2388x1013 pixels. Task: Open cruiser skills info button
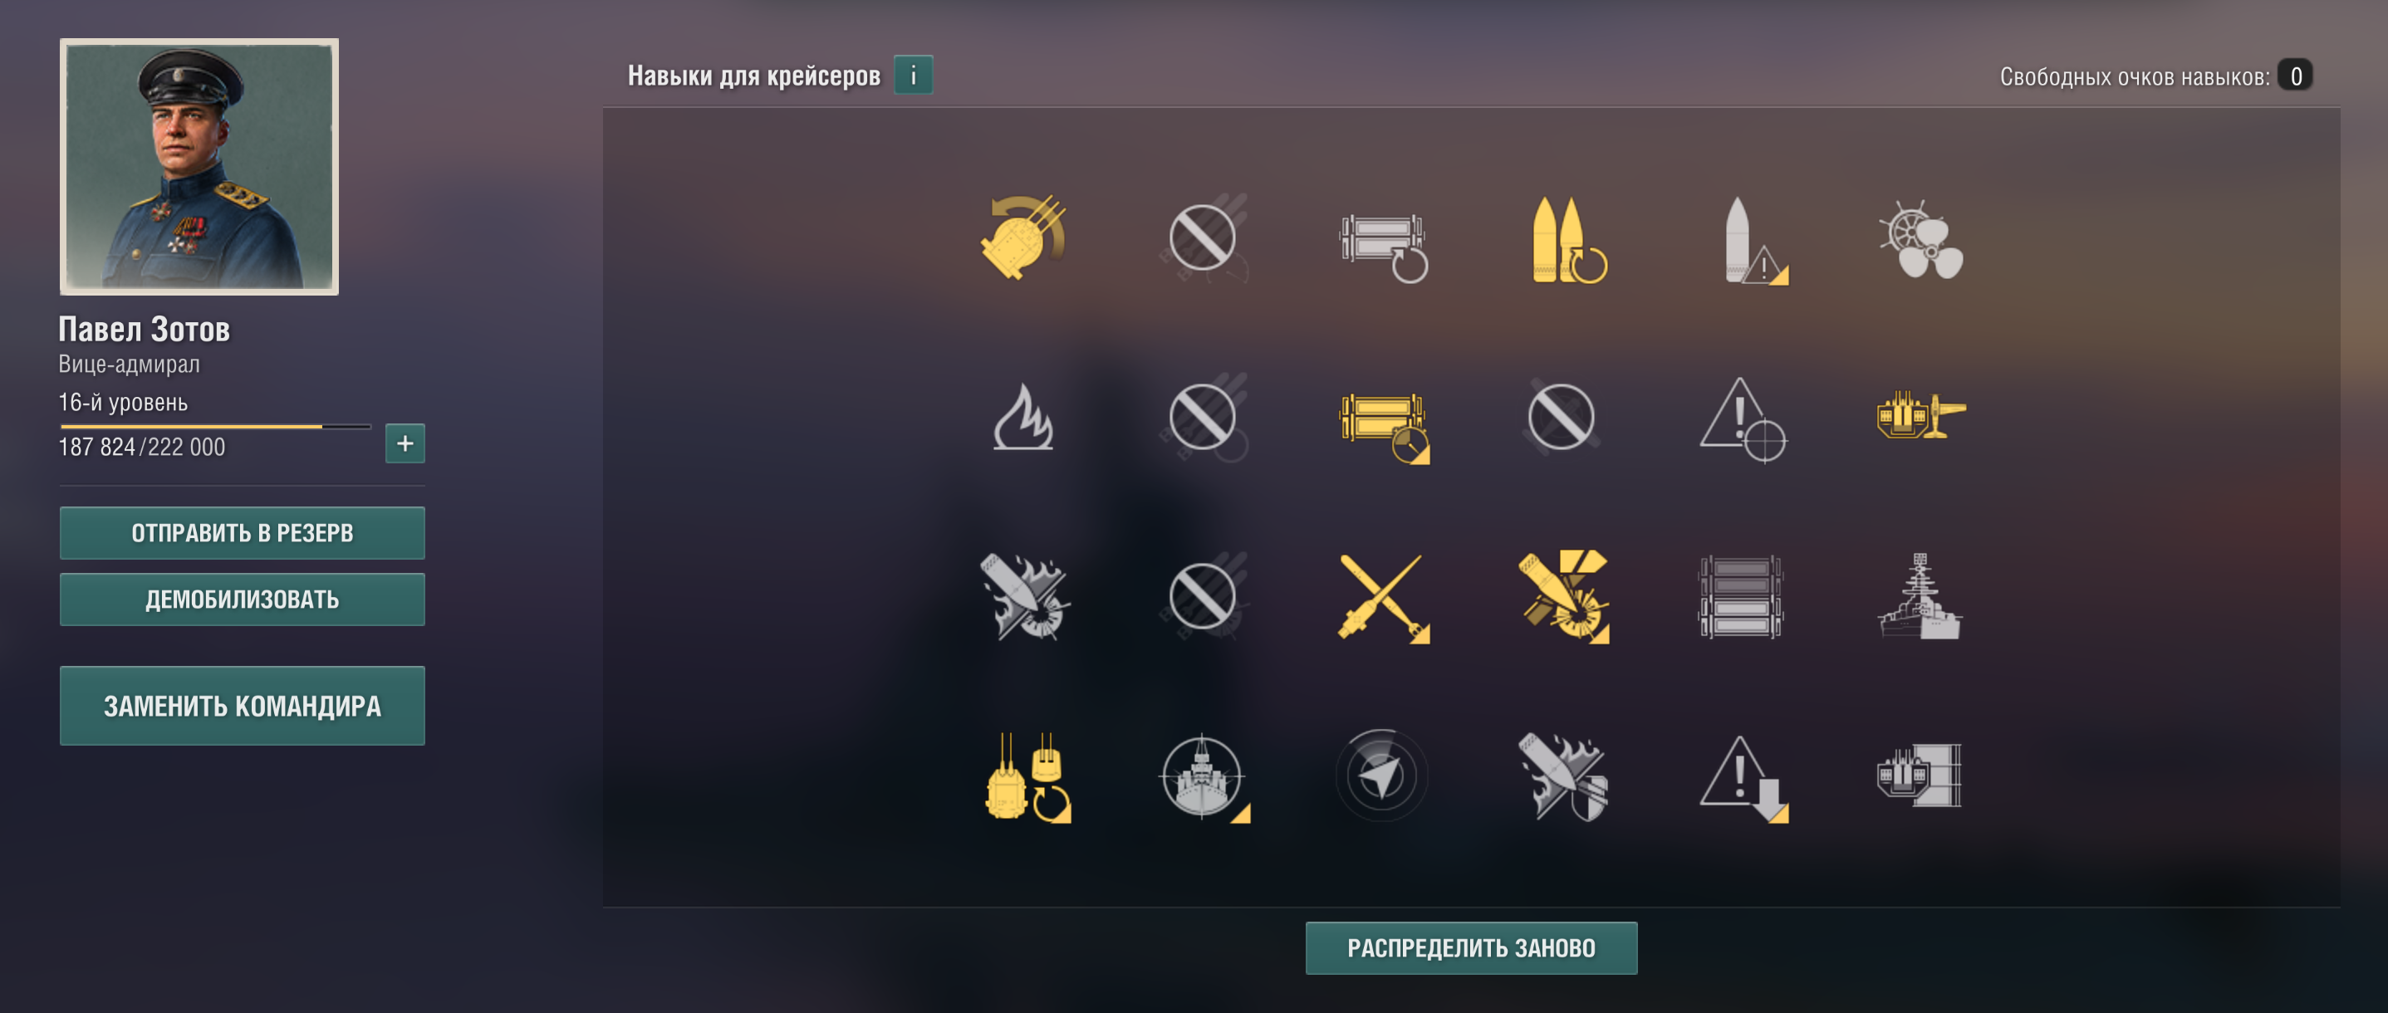coord(913,75)
